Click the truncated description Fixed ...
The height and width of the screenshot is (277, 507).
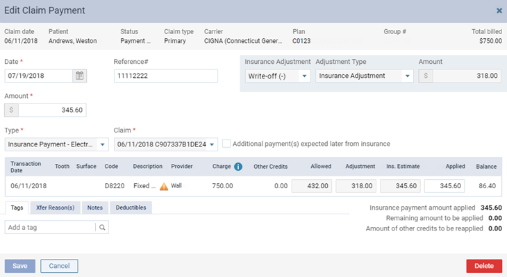[x=144, y=186]
